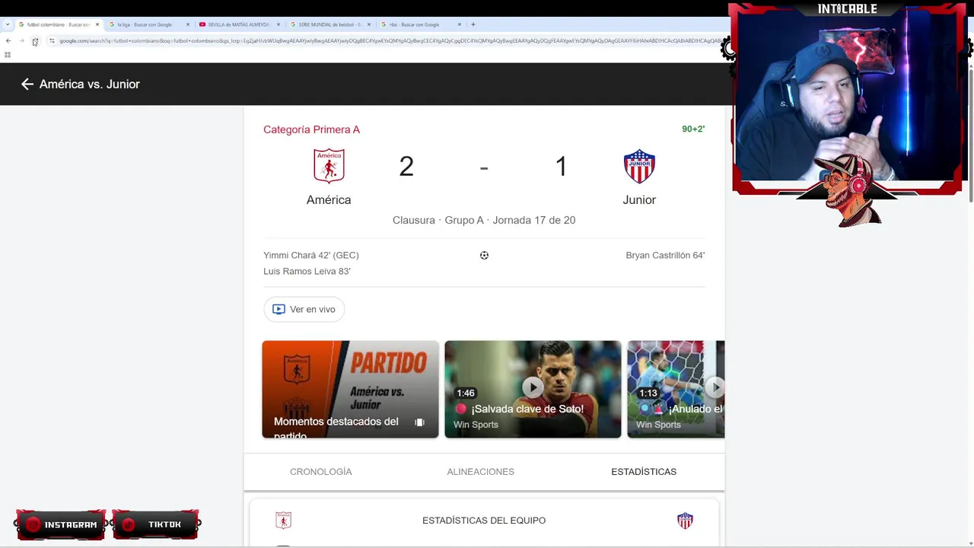This screenshot has width=974, height=548.
Task: Open the CRONOLOGÍA tab
Action: [321, 472]
